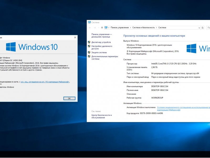210x158 pixels.
Task: Open Панель управления — домашняя страница link
Action: click(x=102, y=36)
